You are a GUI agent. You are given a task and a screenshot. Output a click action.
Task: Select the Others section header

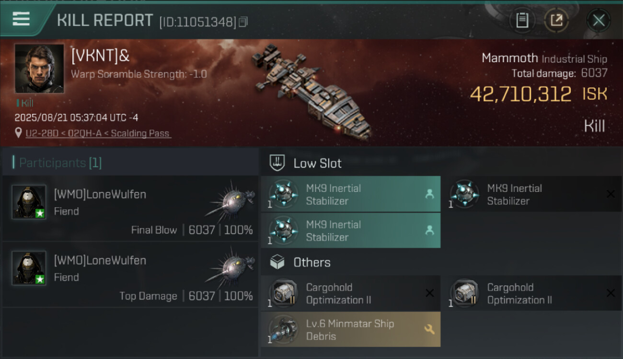click(311, 262)
